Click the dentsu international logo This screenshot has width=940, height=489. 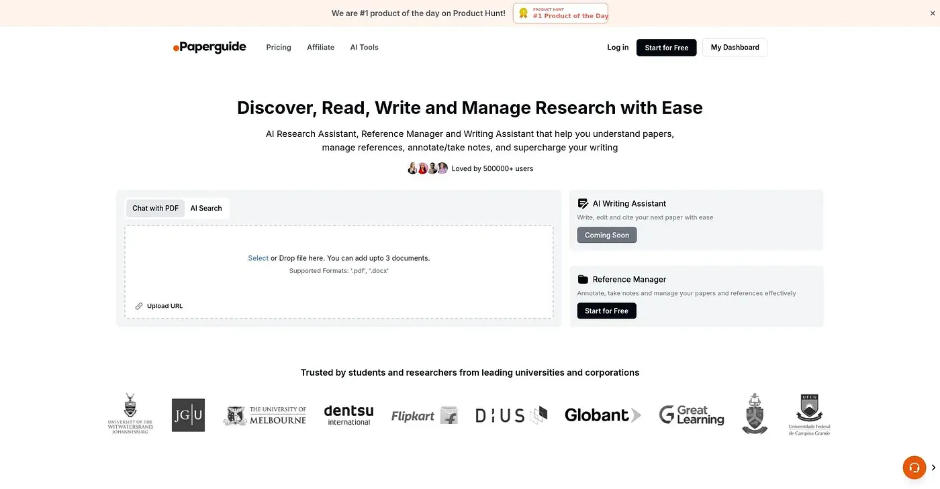click(x=348, y=415)
